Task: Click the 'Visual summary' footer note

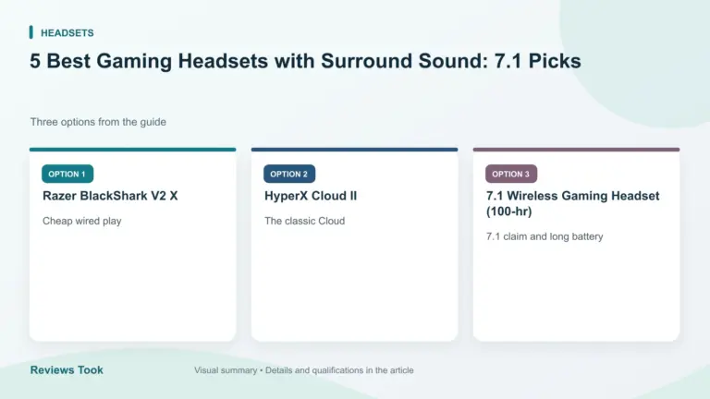Action: pos(304,370)
